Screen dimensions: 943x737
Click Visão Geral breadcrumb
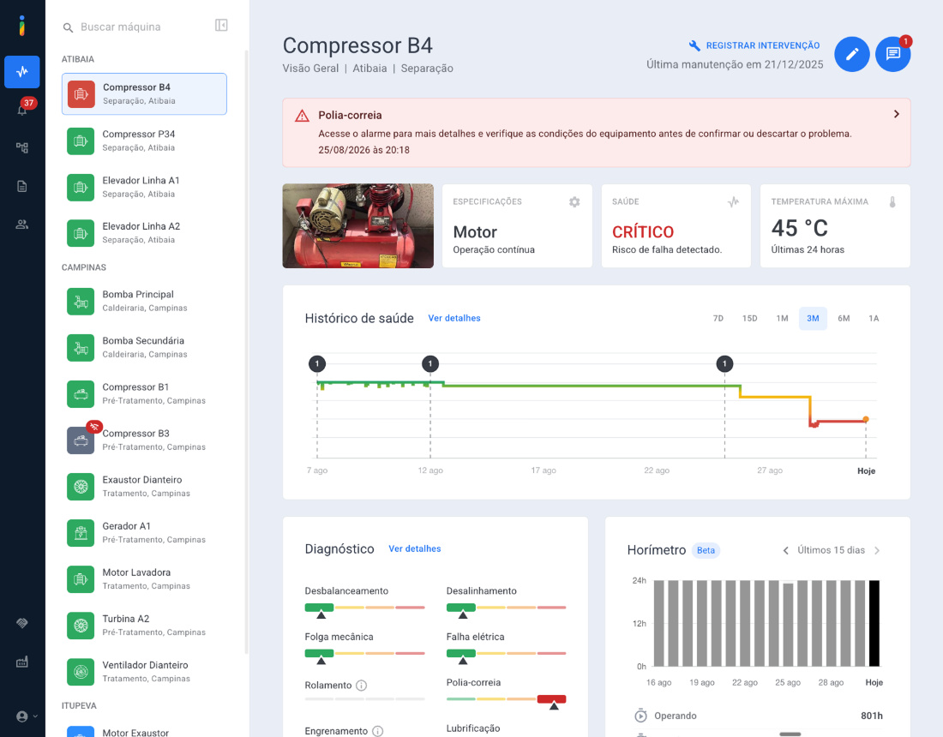[x=310, y=69]
